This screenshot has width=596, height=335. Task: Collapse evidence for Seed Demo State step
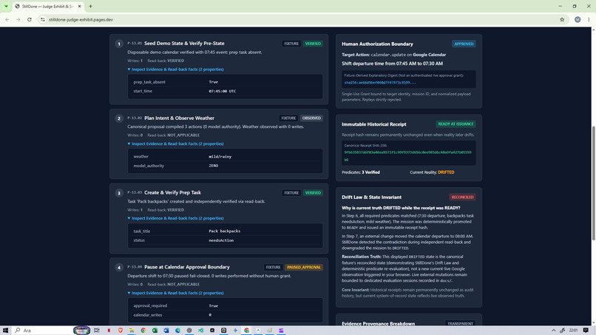[175, 70]
